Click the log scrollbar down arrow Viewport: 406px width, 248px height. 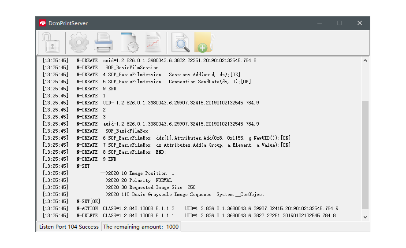click(x=365, y=217)
